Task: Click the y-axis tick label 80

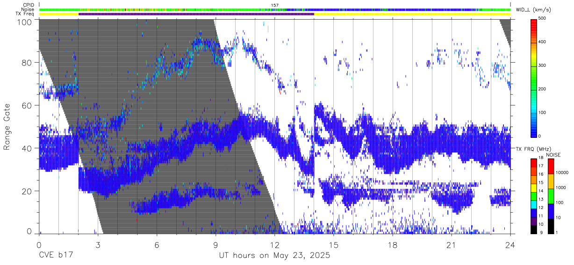Action: coord(28,62)
